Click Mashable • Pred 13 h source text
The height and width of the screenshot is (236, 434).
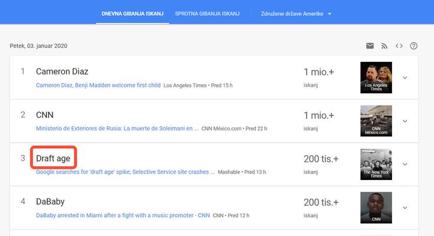242,172
